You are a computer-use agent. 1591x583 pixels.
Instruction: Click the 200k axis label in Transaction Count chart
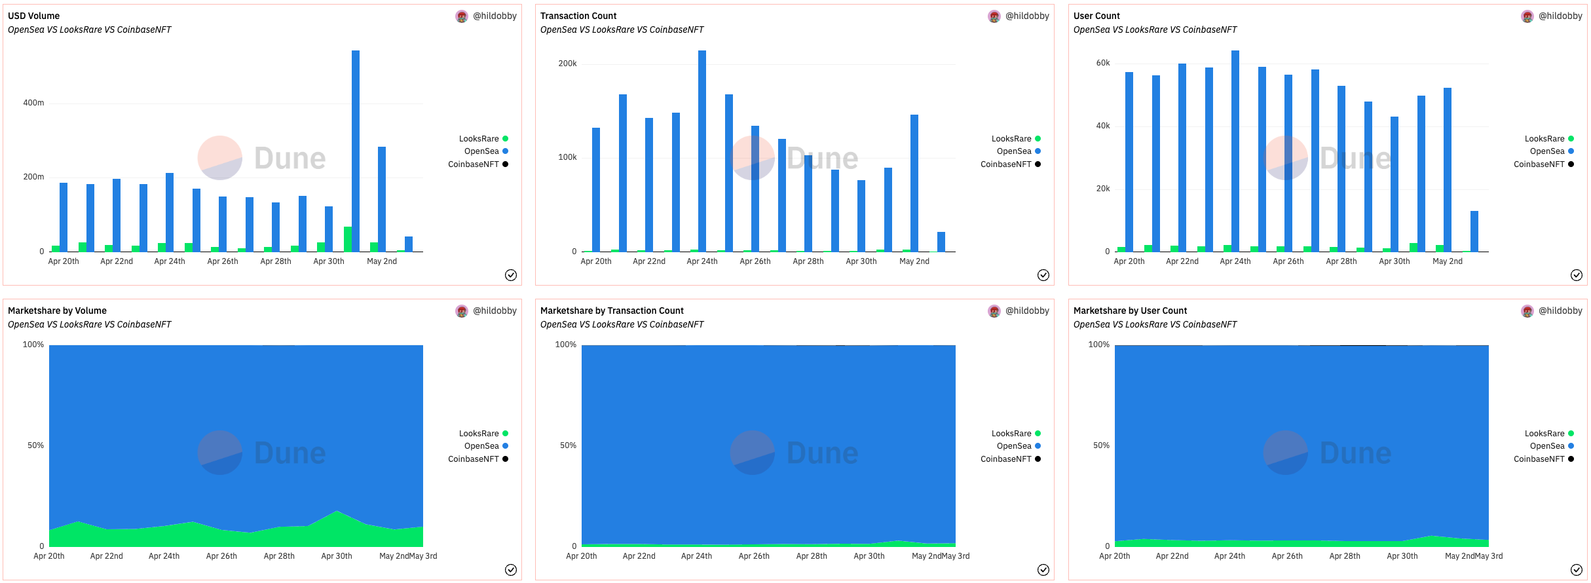[x=567, y=64]
